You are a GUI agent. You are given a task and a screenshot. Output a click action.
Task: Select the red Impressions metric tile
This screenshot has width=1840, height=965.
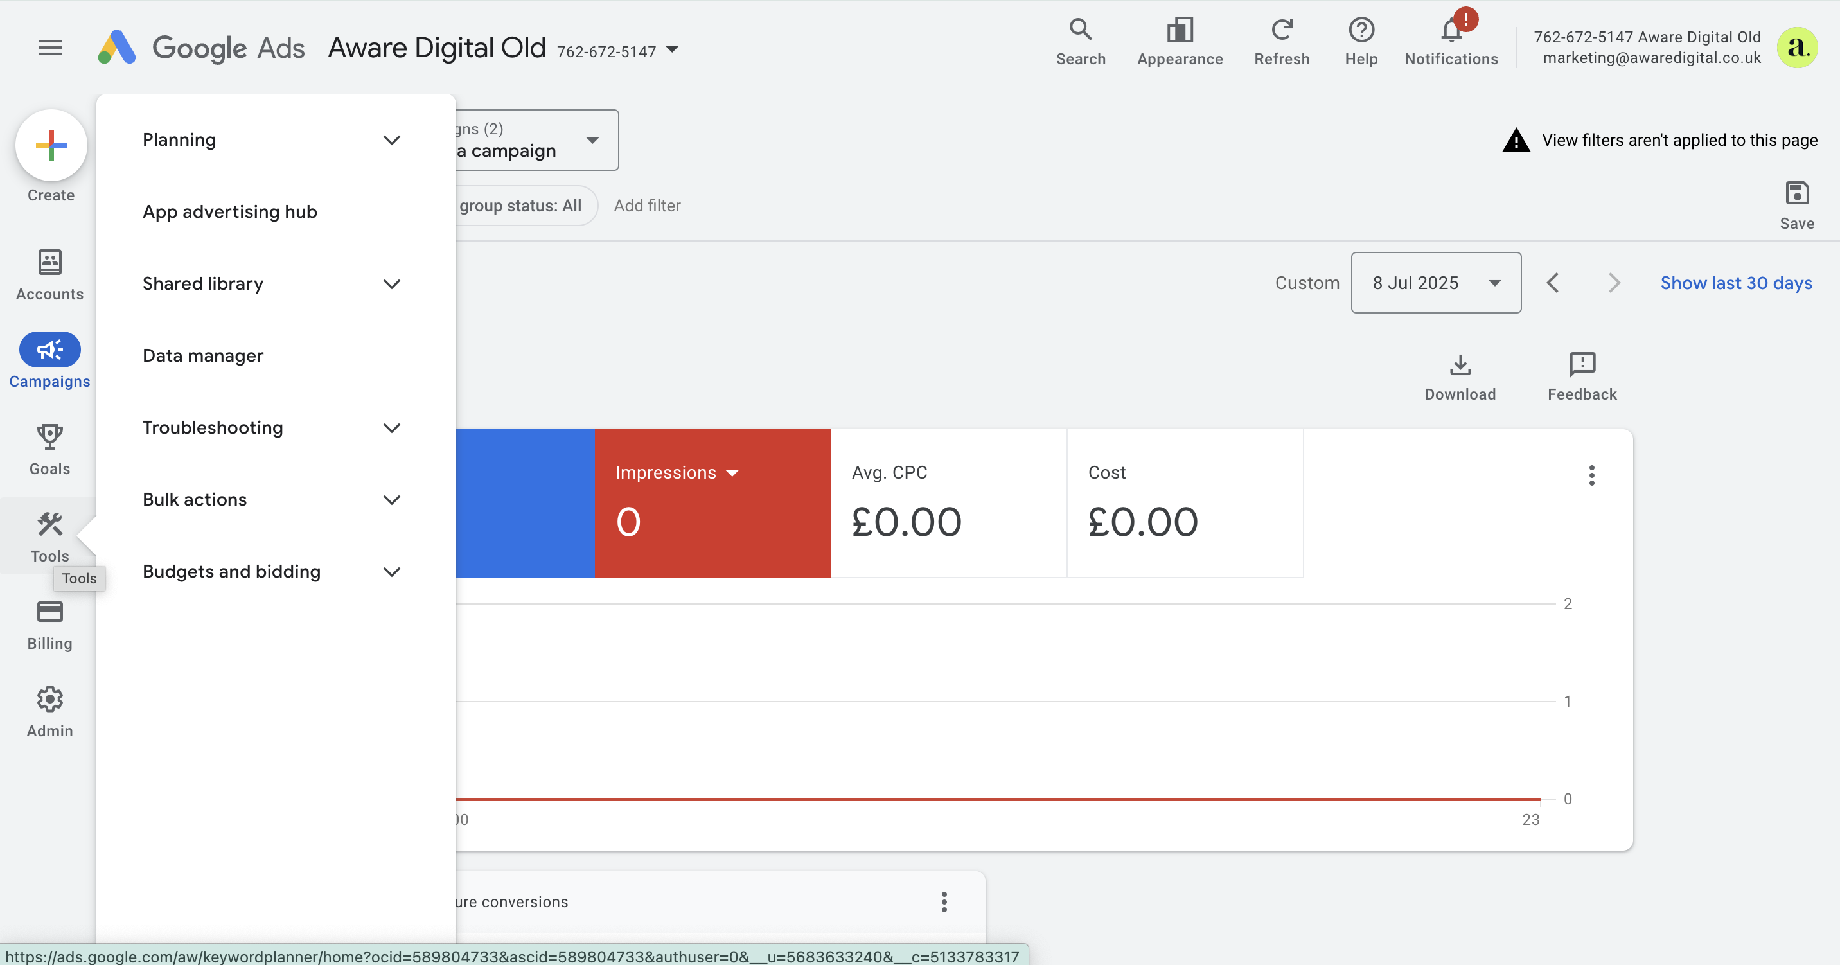pyautogui.click(x=713, y=504)
